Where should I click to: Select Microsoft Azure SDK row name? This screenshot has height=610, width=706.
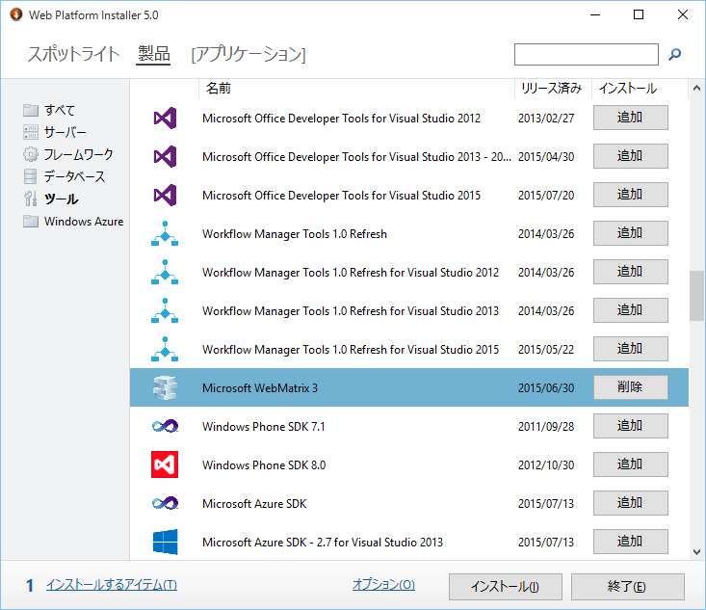pos(254,503)
